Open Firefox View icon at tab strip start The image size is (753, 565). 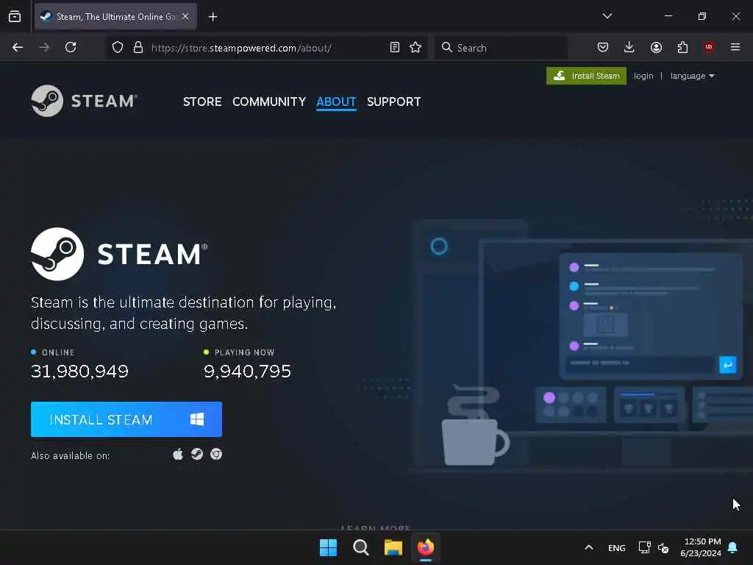(15, 16)
